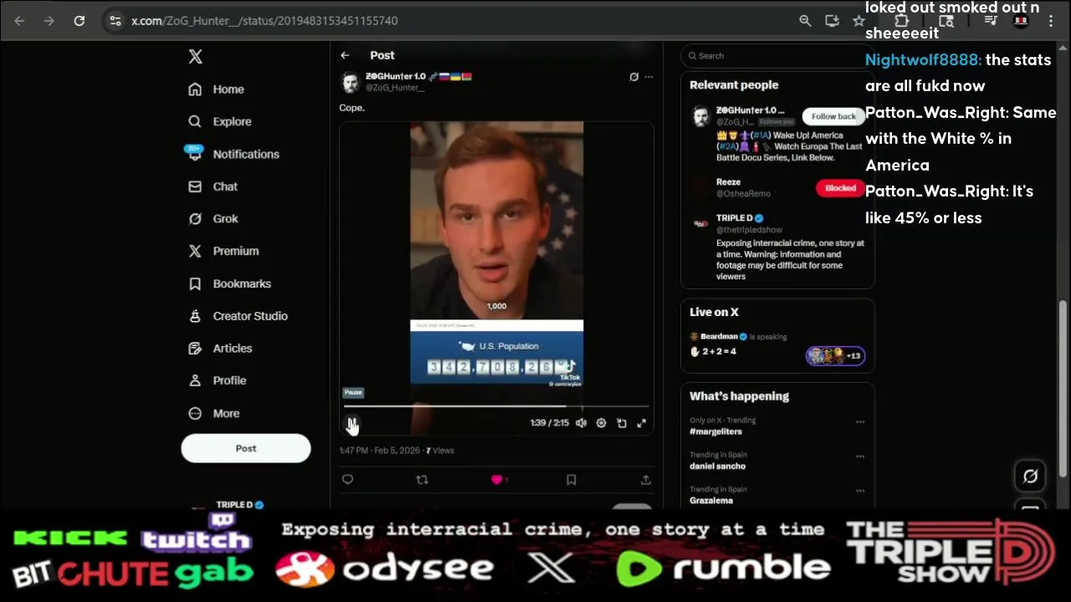Open floating Grok button at right edge
1071x602 pixels.
1031,476
